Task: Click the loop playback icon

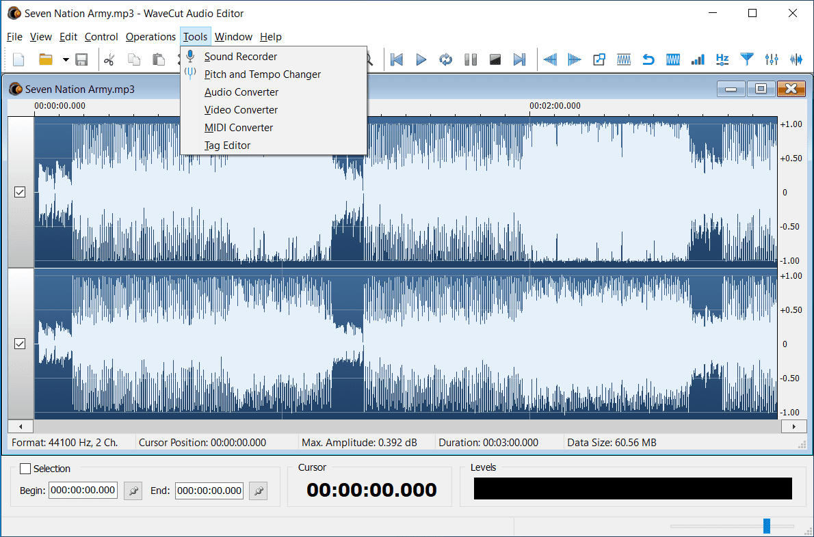Action: (446, 59)
